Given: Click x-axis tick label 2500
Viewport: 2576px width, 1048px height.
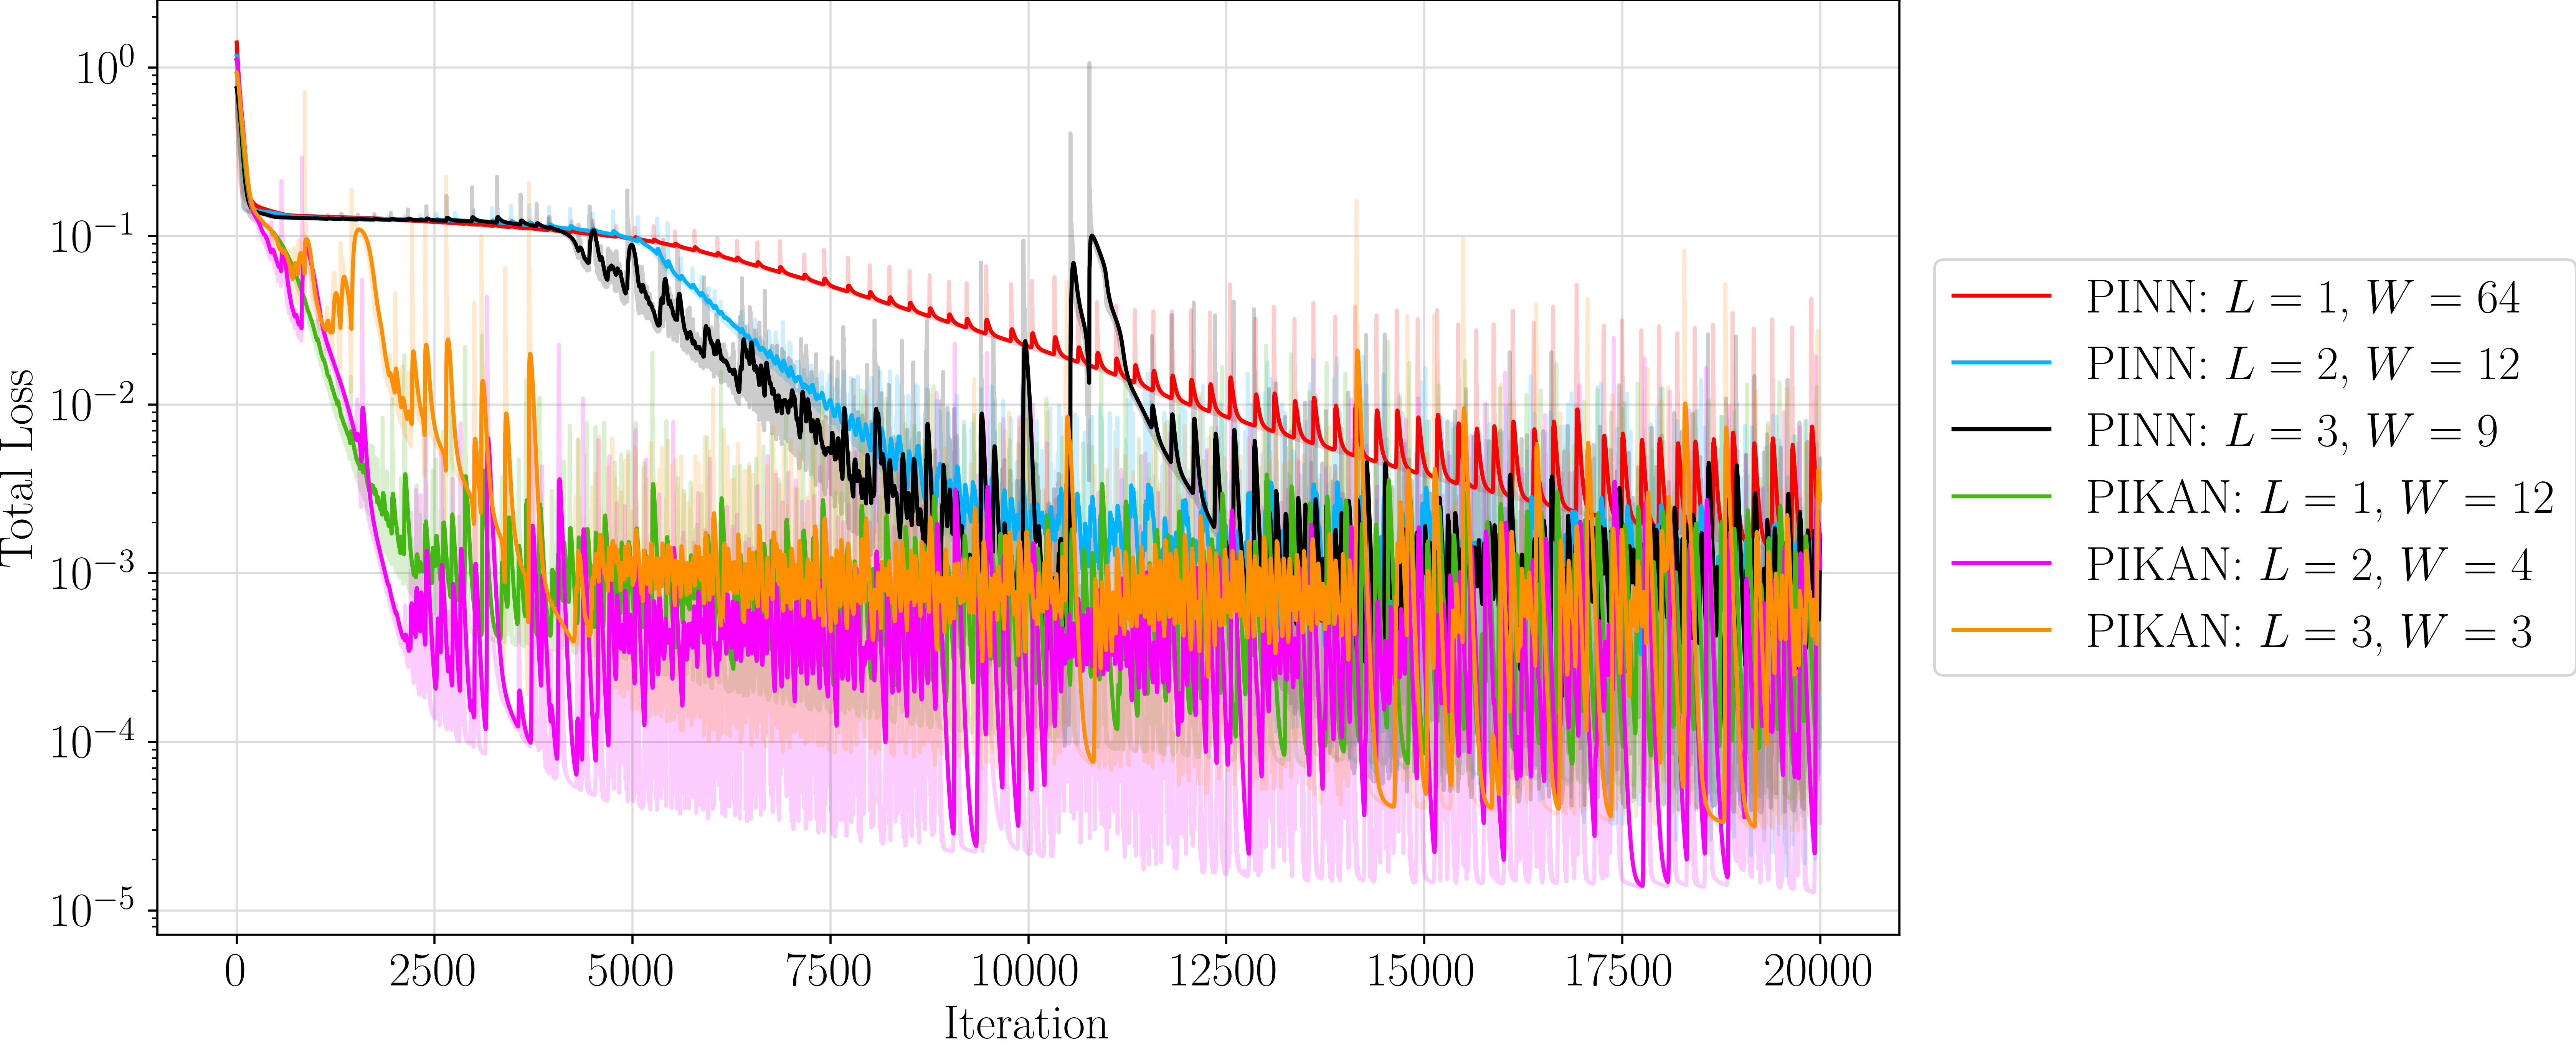Looking at the screenshot, I should 433,971.
